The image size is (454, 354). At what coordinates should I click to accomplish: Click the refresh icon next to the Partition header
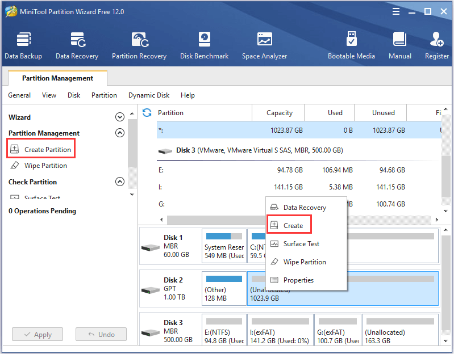click(147, 113)
